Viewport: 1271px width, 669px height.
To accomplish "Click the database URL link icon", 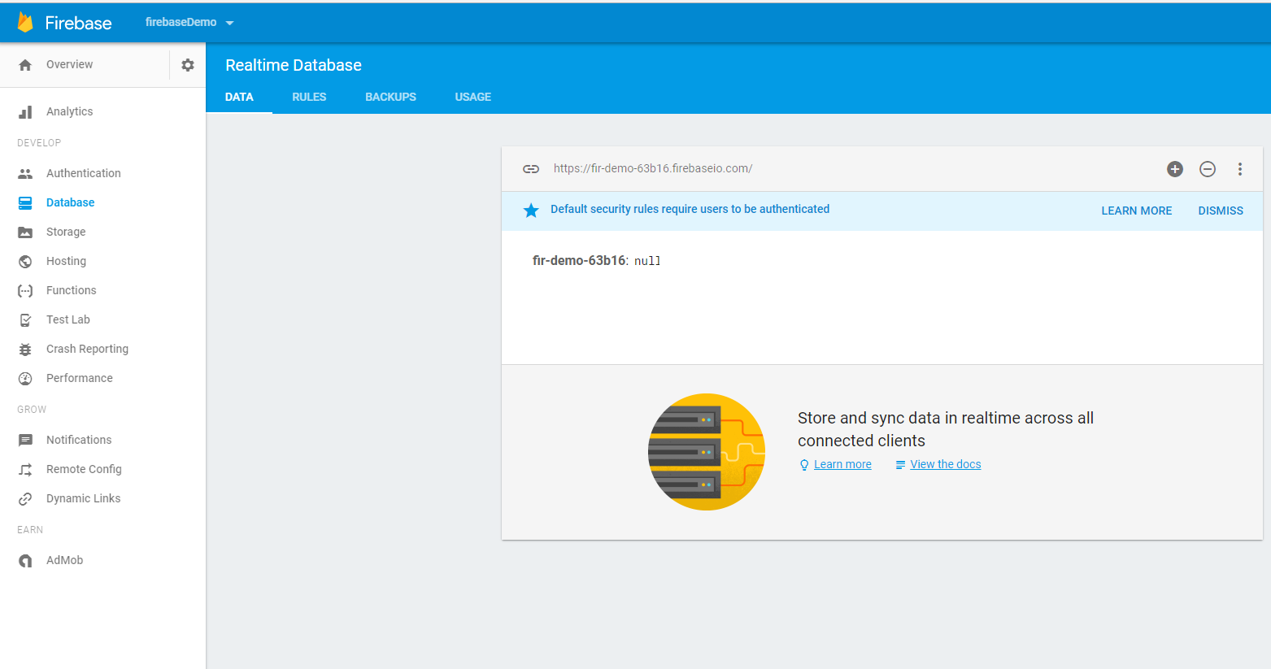I will (x=531, y=169).
